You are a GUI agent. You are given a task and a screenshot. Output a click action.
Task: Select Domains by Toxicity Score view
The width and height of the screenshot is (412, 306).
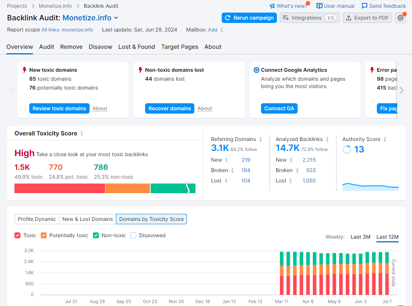point(151,219)
